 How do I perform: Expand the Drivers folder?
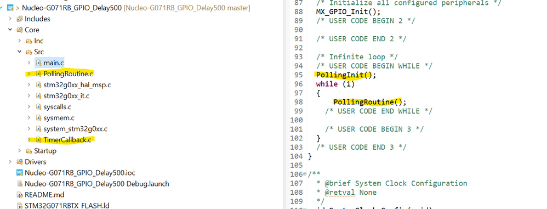(x=10, y=162)
